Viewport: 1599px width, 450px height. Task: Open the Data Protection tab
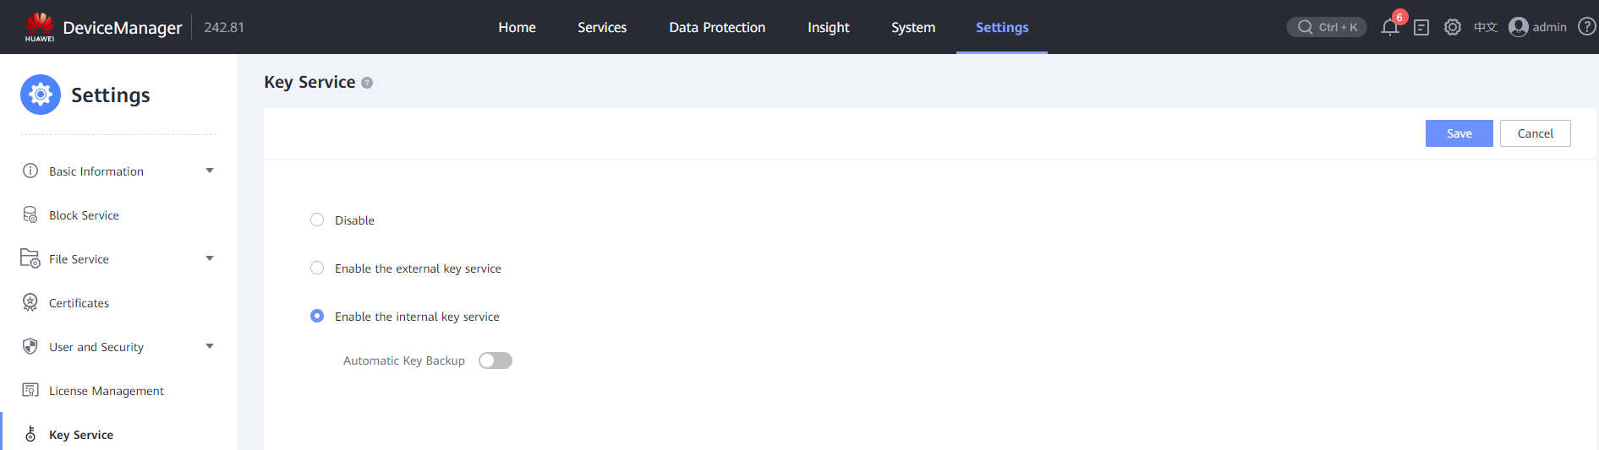[x=717, y=27]
